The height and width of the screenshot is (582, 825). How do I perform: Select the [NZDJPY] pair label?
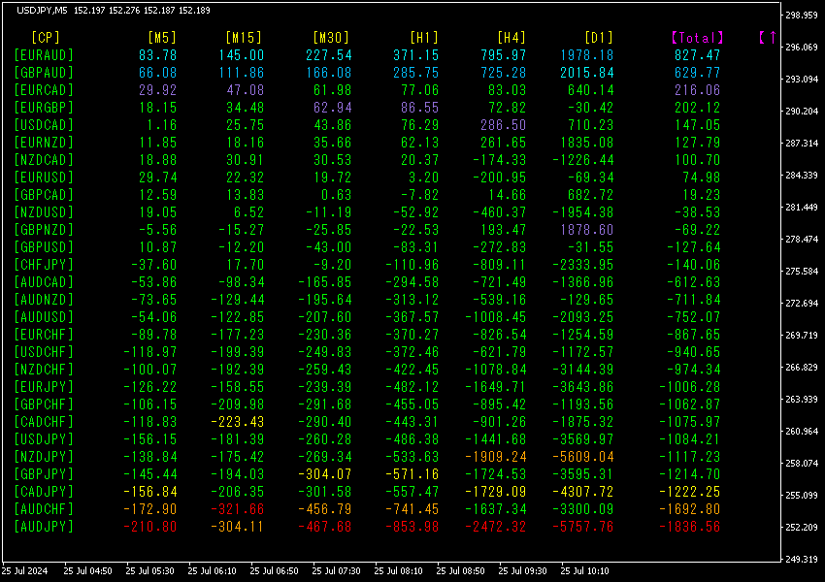pyautogui.click(x=44, y=456)
